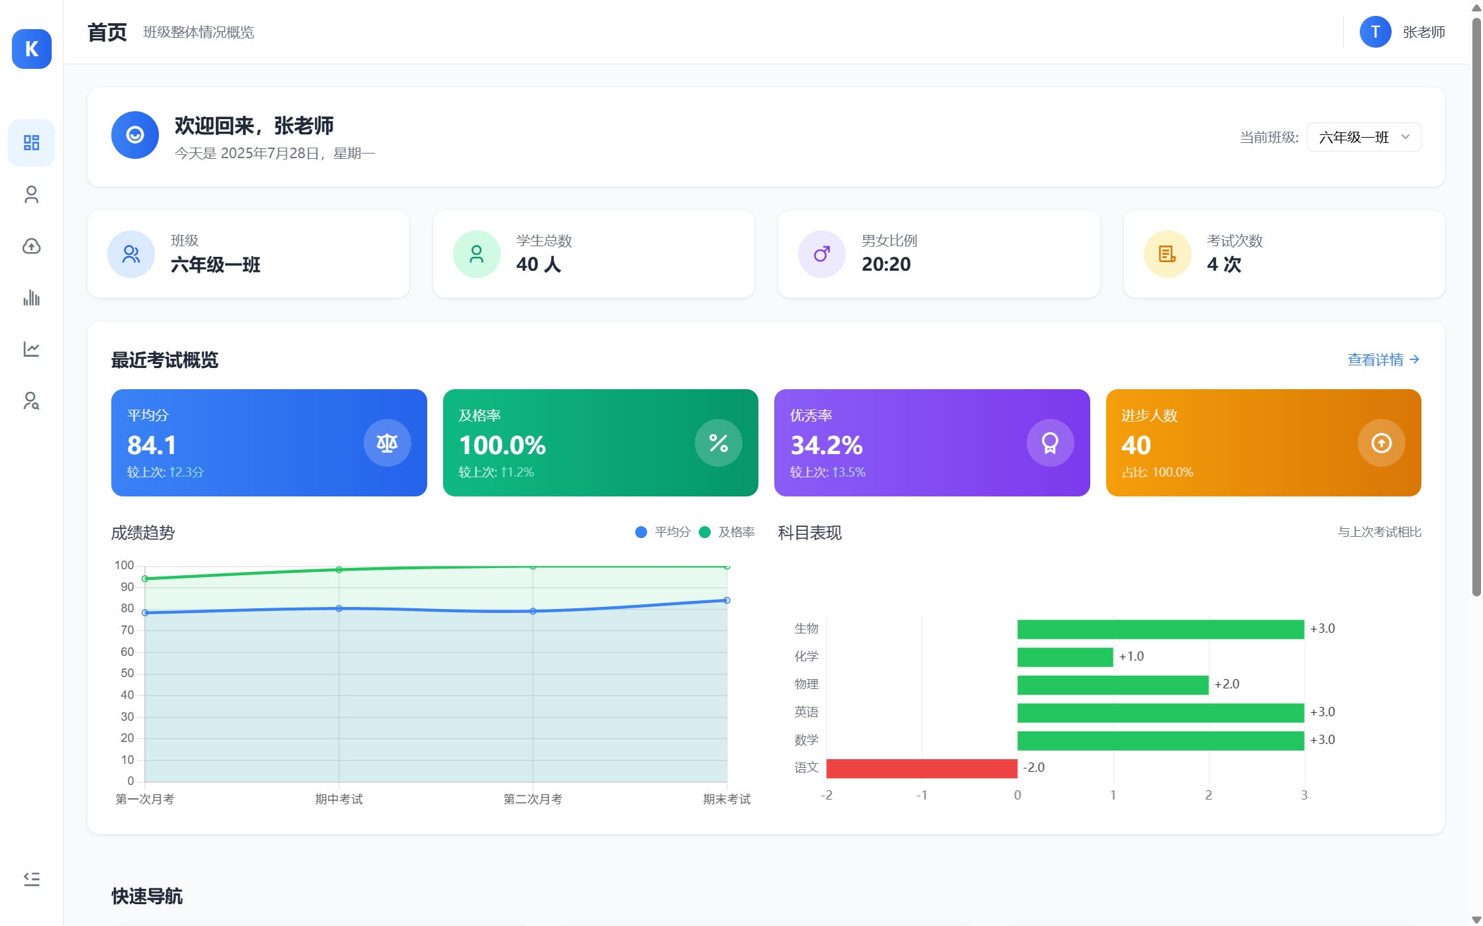
Task: Click the blue K logo icon
Action: [x=31, y=49]
